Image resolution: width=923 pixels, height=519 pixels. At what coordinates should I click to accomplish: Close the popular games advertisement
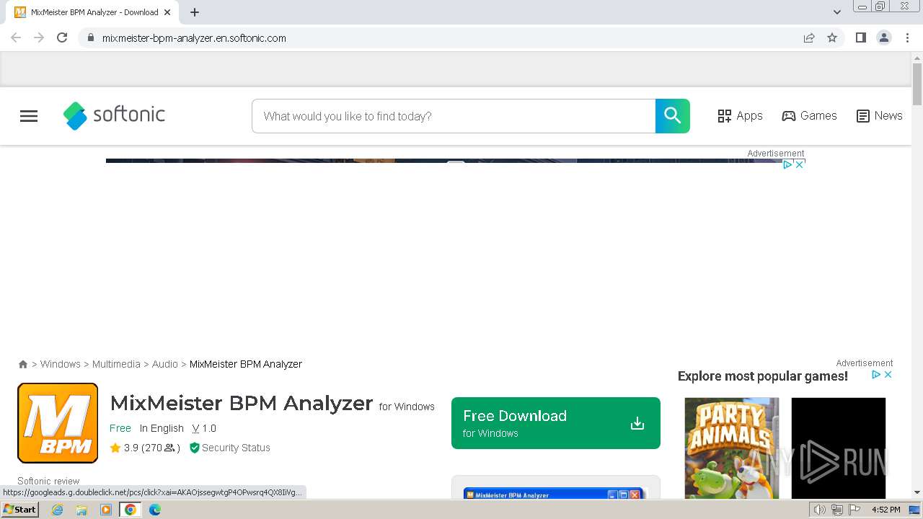pyautogui.click(x=888, y=375)
